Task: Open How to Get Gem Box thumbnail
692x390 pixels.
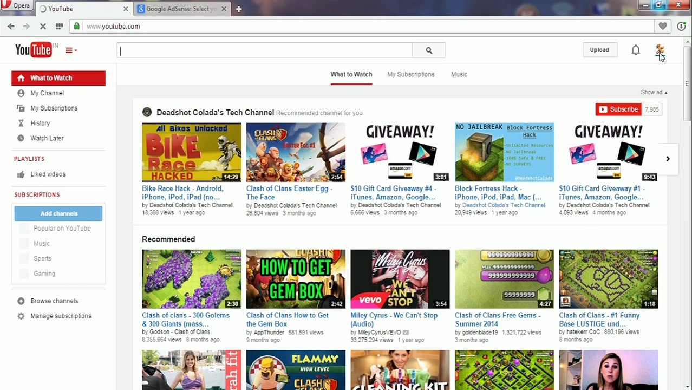Action: (296, 279)
